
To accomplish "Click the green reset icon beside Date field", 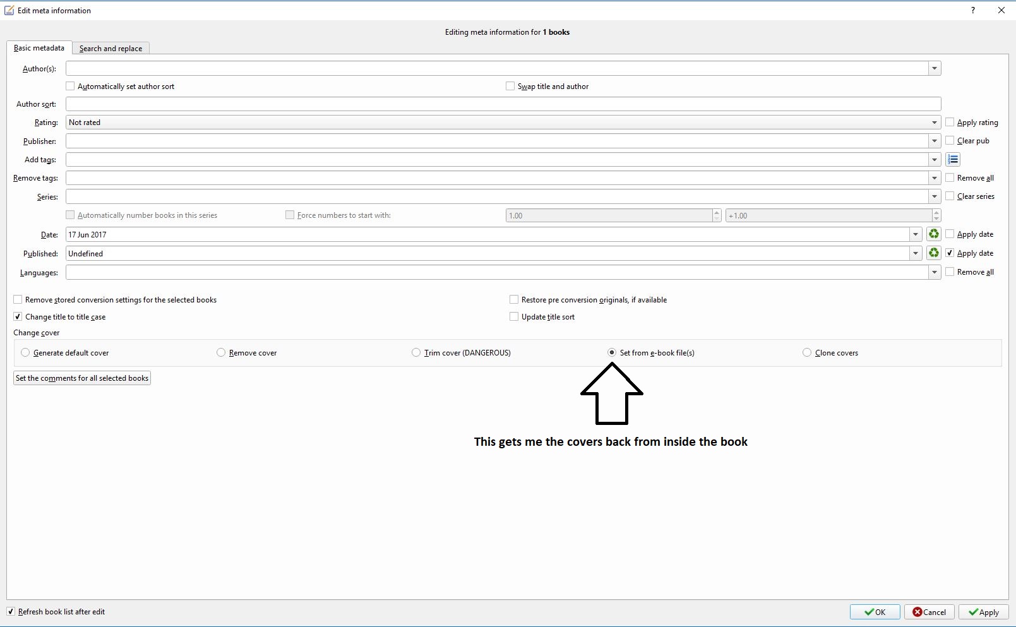I will pyautogui.click(x=934, y=234).
